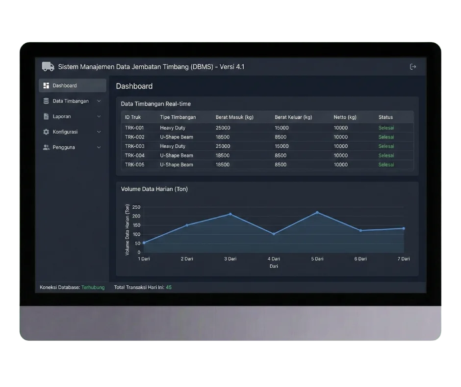This screenshot has height=387, width=461.
Task: Click the logout icon in header
Action: coord(413,67)
